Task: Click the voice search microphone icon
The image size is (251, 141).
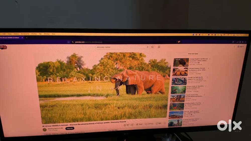Action: tap(159, 47)
